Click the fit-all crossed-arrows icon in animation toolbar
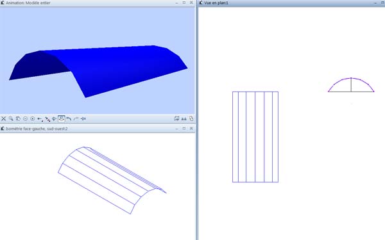The width and height of the screenshot is (385, 240). 3,119
